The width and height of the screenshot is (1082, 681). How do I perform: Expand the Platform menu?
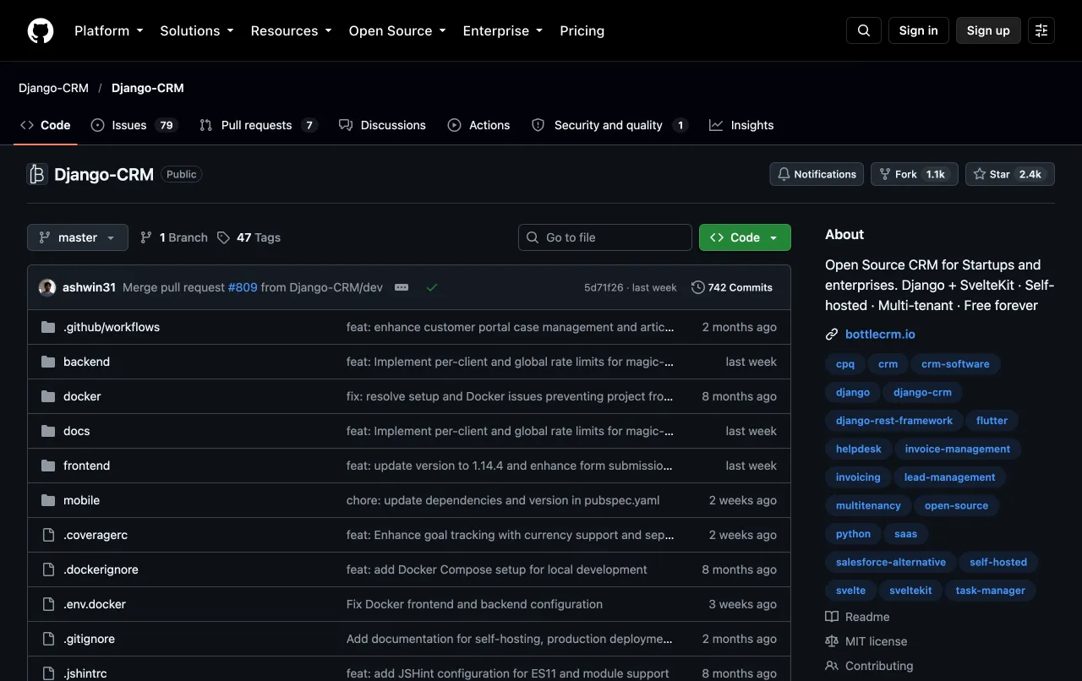pos(109,30)
